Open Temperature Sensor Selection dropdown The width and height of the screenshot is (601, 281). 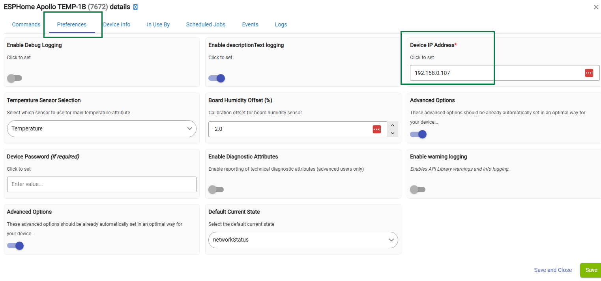pos(102,128)
